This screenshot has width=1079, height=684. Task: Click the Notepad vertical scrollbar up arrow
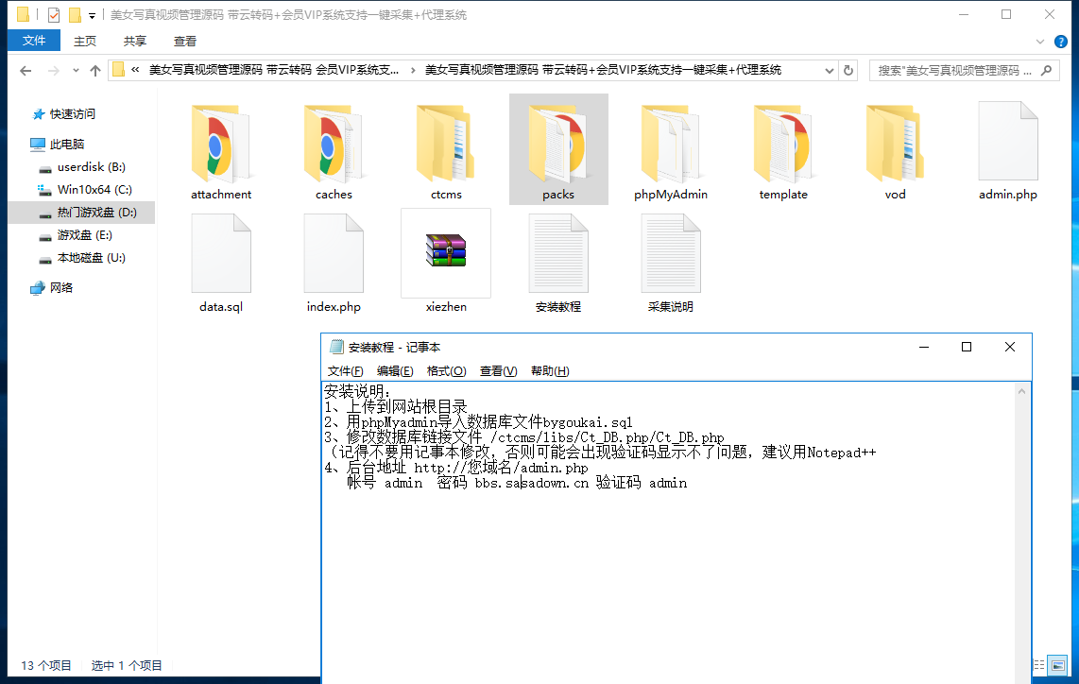pos(1021,391)
